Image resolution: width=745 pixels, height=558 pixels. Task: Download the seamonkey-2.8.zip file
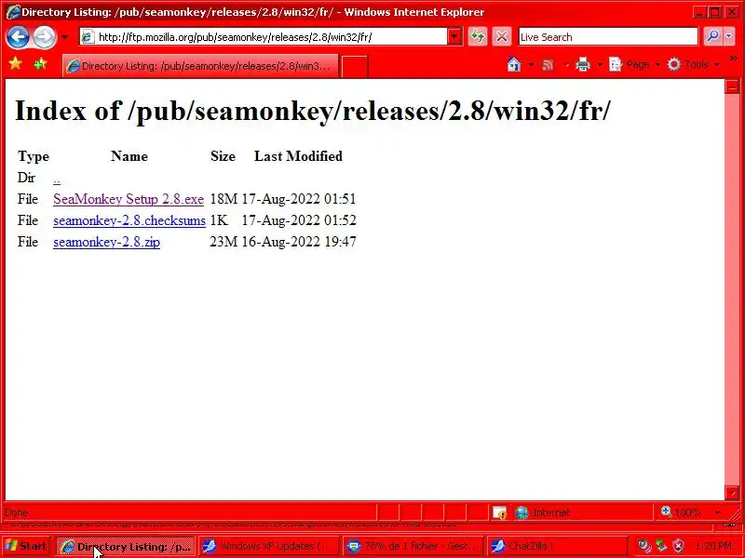[106, 242]
